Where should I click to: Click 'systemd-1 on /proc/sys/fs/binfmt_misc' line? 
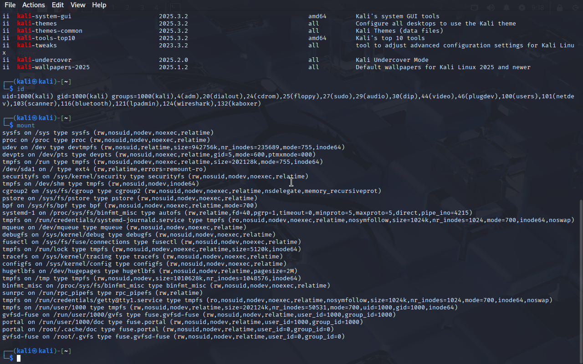(x=237, y=213)
